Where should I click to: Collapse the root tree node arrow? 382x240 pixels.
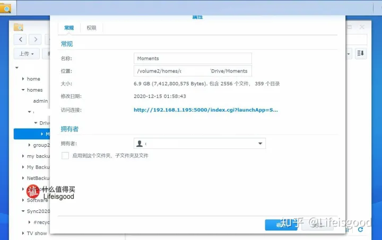tap(17, 68)
